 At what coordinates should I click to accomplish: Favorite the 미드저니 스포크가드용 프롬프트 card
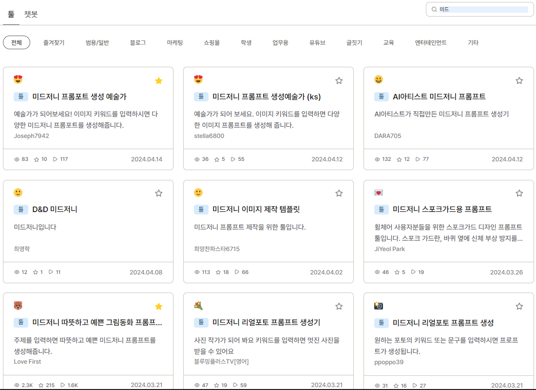point(519,193)
